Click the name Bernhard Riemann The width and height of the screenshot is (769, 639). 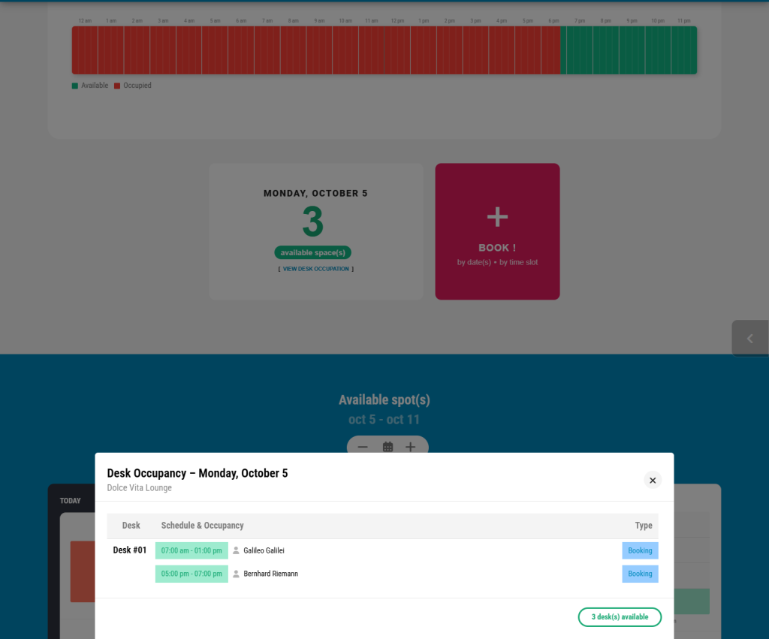coord(270,574)
